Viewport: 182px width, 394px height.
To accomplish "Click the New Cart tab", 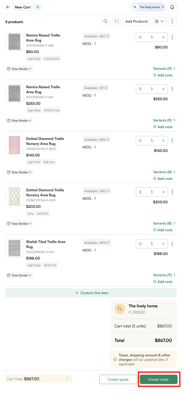I will [23, 7].
